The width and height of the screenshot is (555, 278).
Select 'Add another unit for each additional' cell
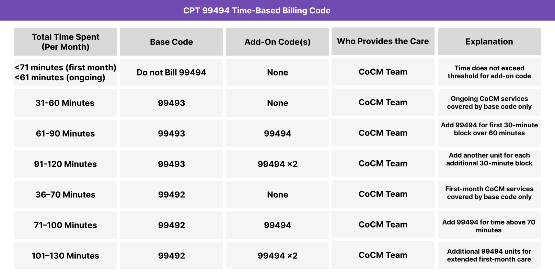[x=489, y=159]
